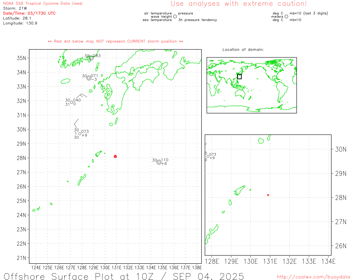Image resolution: width=350 pixels, height=280 pixels.
Task: Click the 'mb*10 (last 3 digits)' legend label
Action: tap(309, 13)
